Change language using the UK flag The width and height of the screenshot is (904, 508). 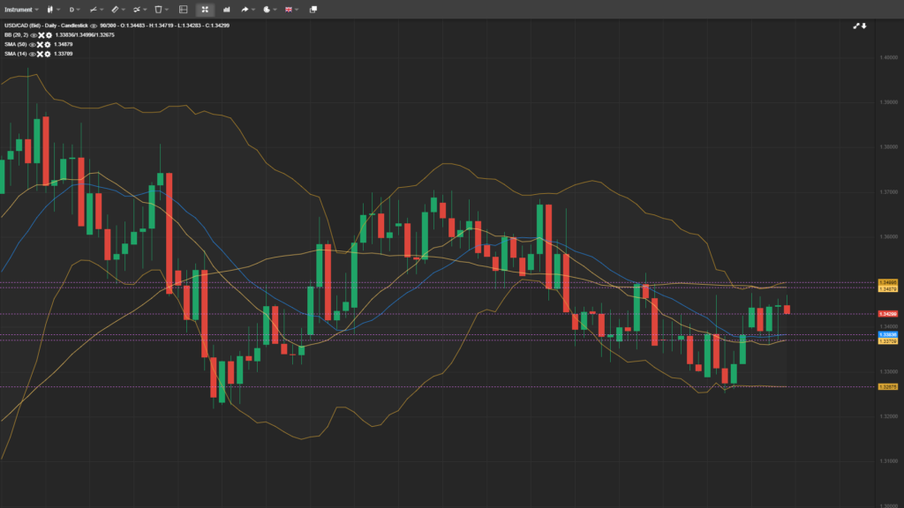(x=290, y=9)
